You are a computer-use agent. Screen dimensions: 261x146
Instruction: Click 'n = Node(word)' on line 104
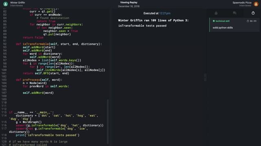[35, 83]
